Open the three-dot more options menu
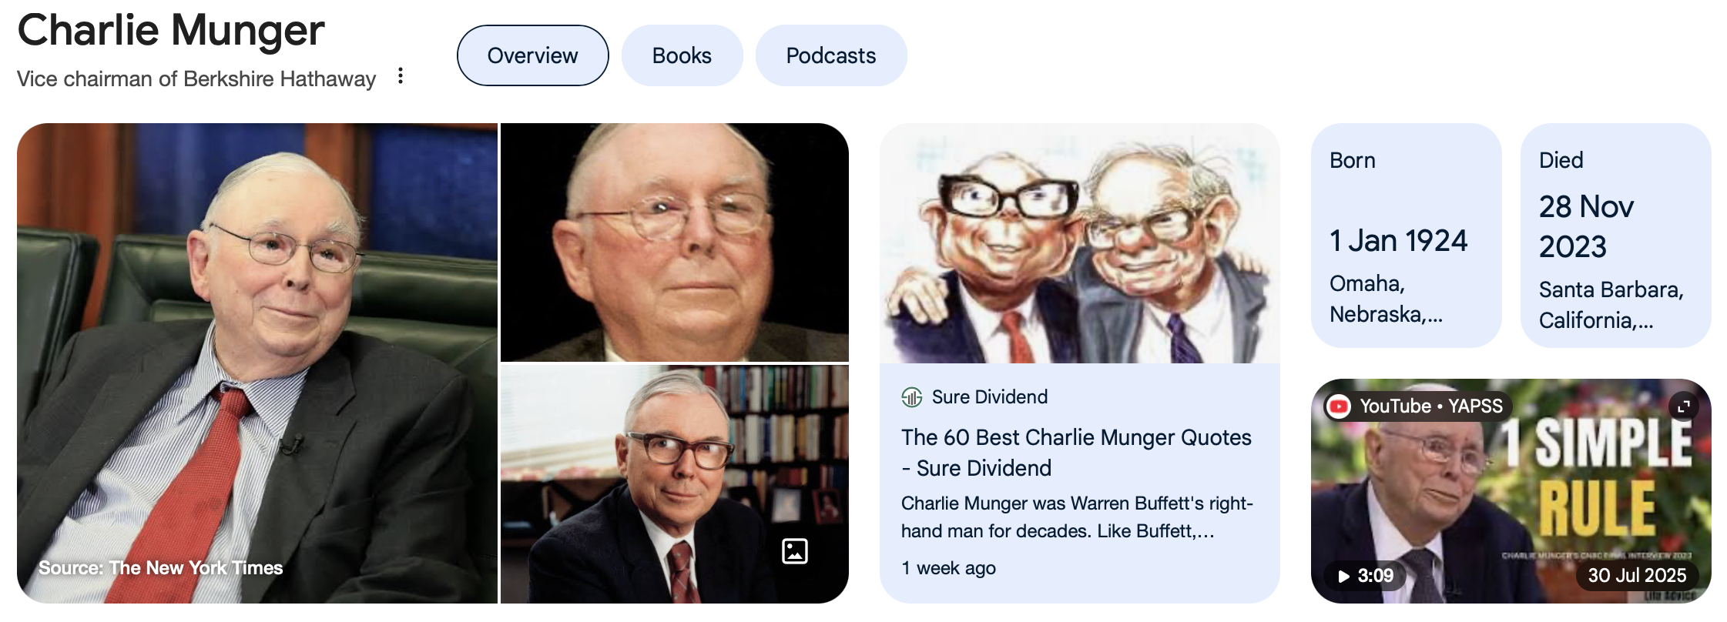This screenshot has height=622, width=1727. point(401,75)
